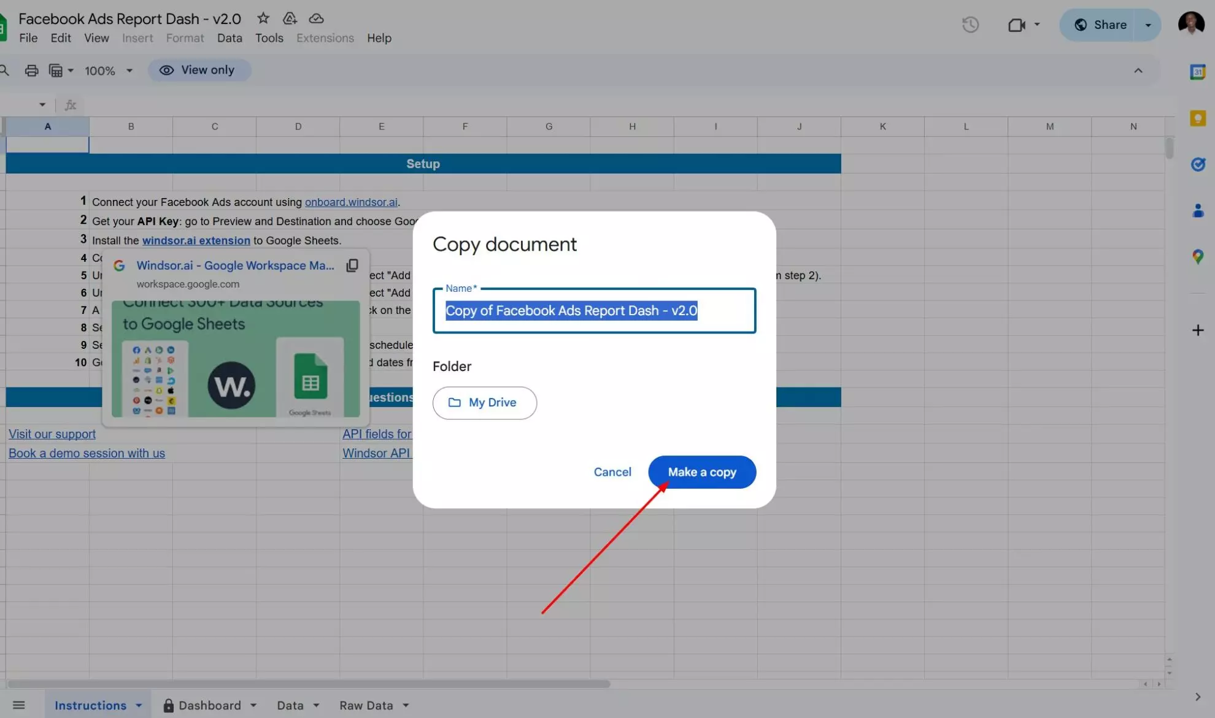Image resolution: width=1215 pixels, height=718 pixels.
Task: Open version history clock icon
Action: pyautogui.click(x=970, y=25)
